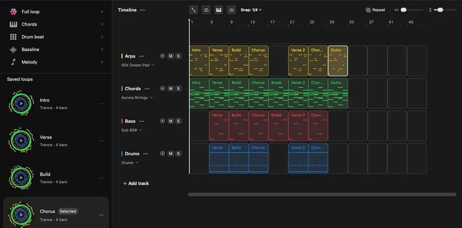This screenshot has height=228, width=462.
Task: Solo the Chords track
Action: point(178,88)
